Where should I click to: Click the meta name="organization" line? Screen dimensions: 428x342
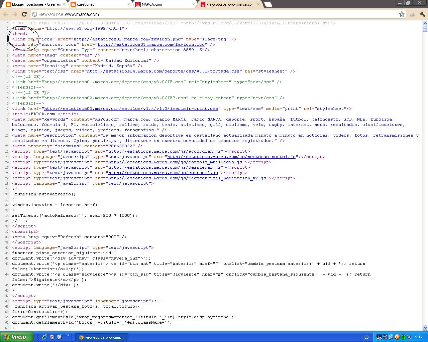tap(86, 60)
